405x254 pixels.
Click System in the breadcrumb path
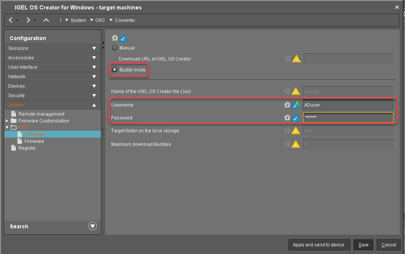click(x=78, y=20)
